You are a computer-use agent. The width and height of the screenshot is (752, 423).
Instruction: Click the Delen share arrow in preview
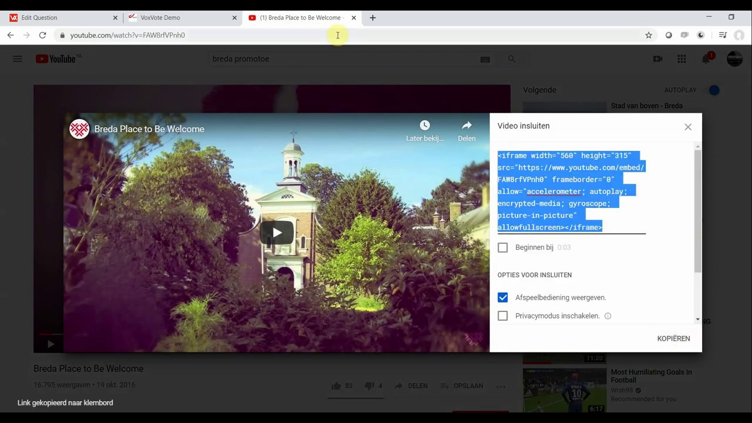(466, 125)
